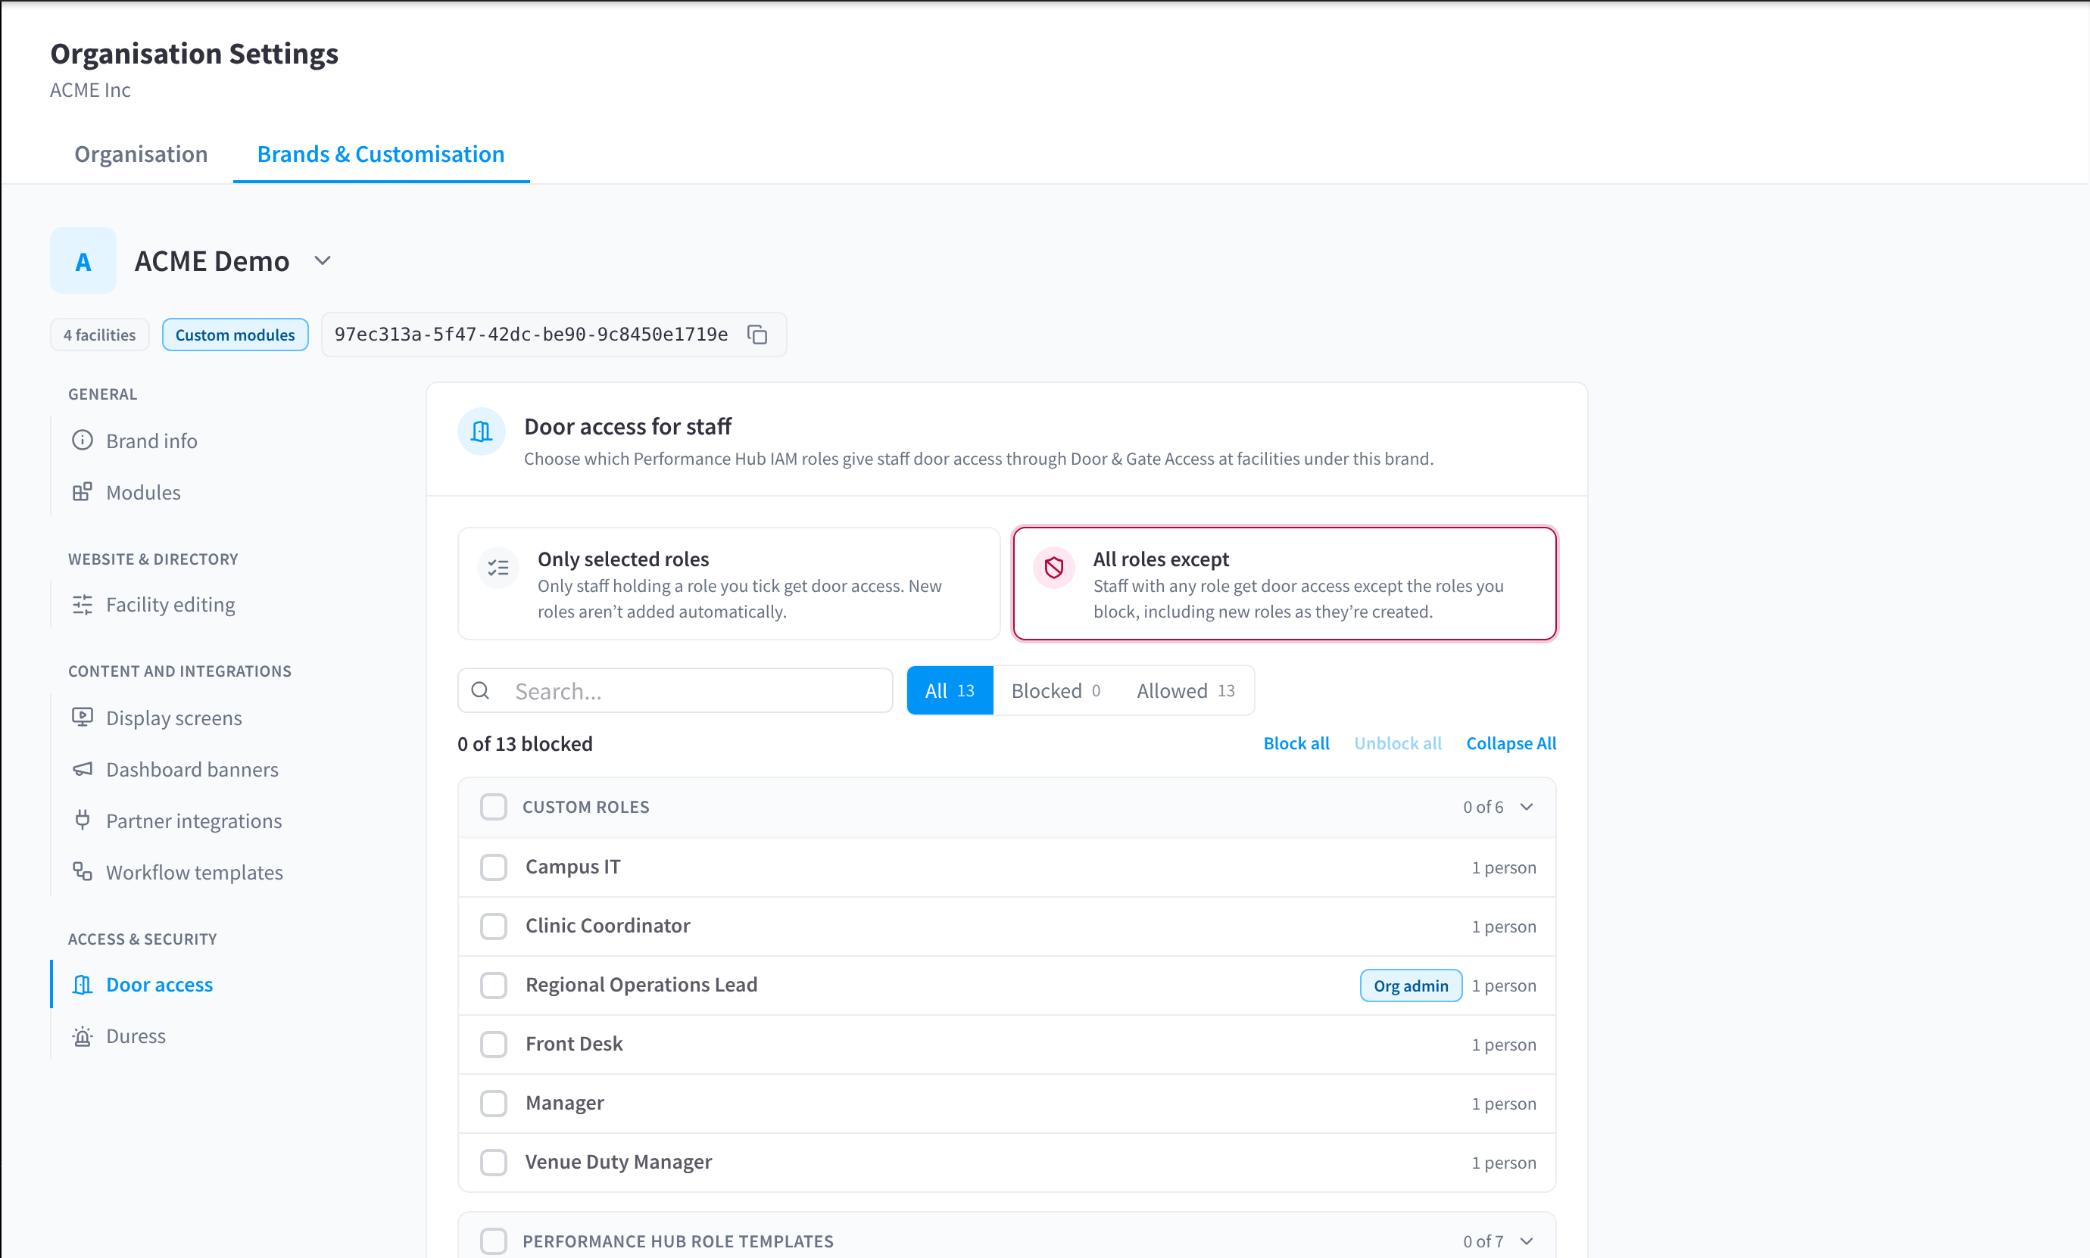The width and height of the screenshot is (2090, 1258).
Task: Click the Custom modules badge
Action: (235, 335)
